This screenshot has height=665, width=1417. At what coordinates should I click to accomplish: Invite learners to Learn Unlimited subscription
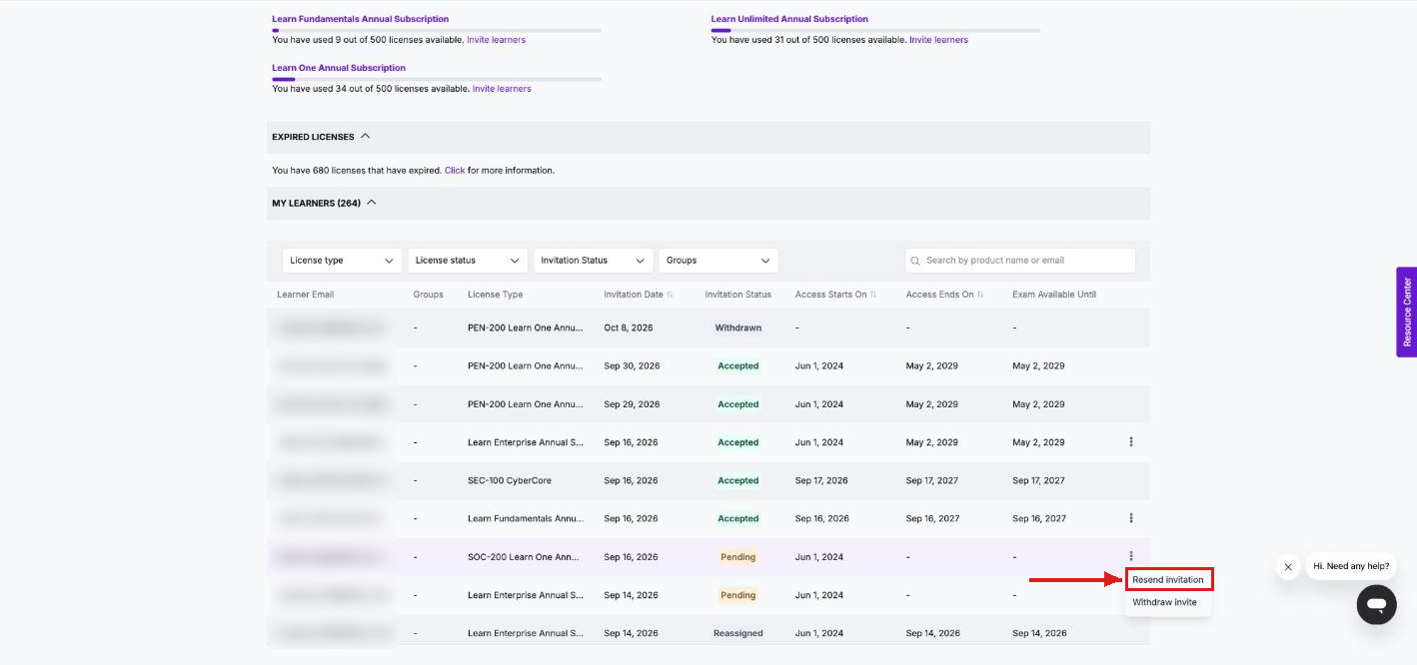pos(938,40)
